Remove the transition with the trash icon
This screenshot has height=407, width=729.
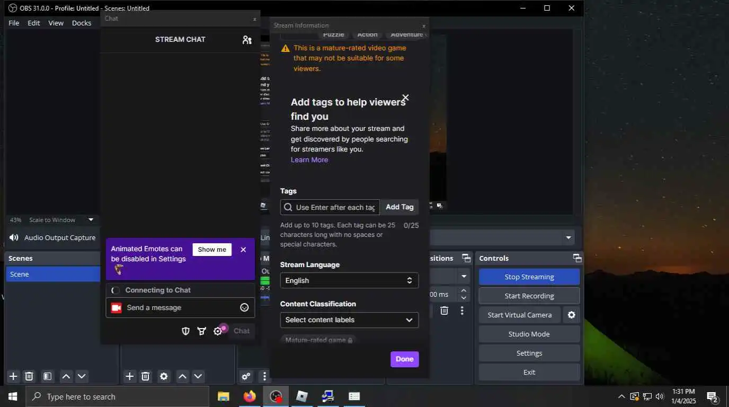click(x=444, y=311)
